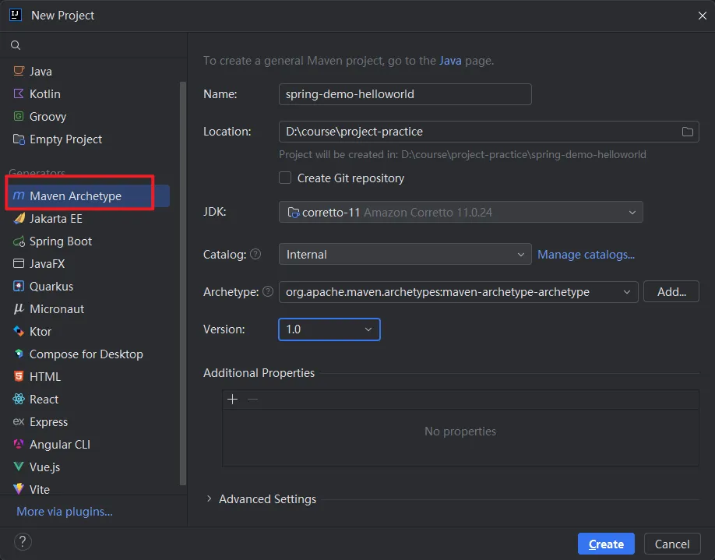The image size is (715, 560).
Task: Add a property with plus icon
Action: pos(233,400)
